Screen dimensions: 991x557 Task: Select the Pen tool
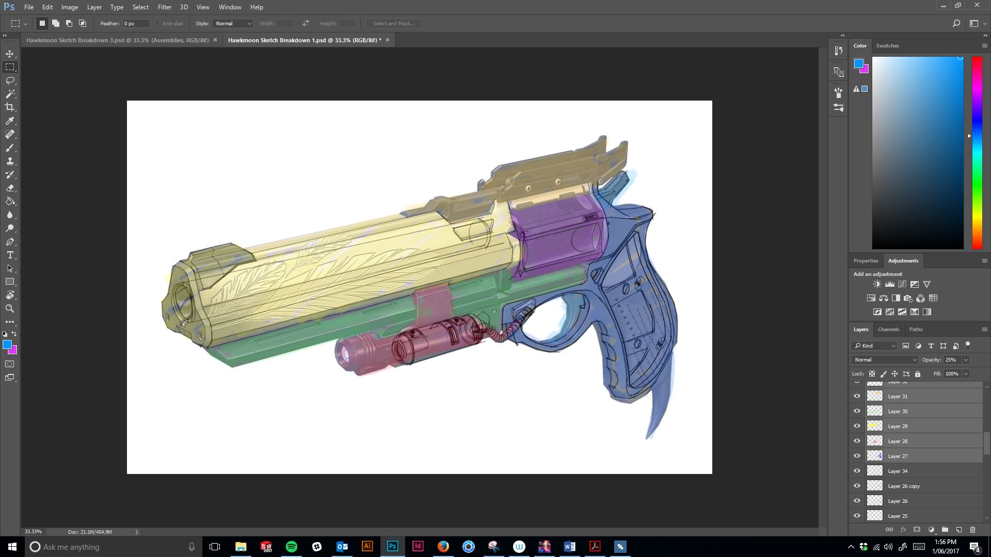point(10,241)
